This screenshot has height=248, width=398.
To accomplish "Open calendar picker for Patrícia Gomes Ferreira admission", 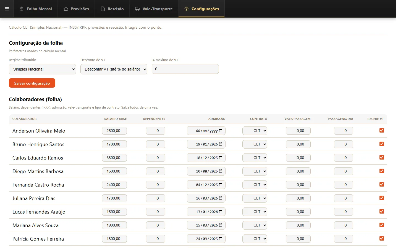I will tap(221, 239).
